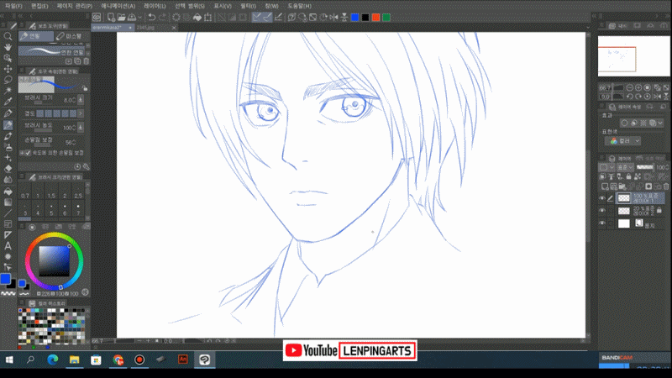The image size is (672, 378).
Task: Open the Layer menu
Action: point(155,6)
